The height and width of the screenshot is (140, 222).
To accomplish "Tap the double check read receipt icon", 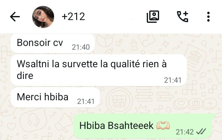I will (x=201, y=132).
